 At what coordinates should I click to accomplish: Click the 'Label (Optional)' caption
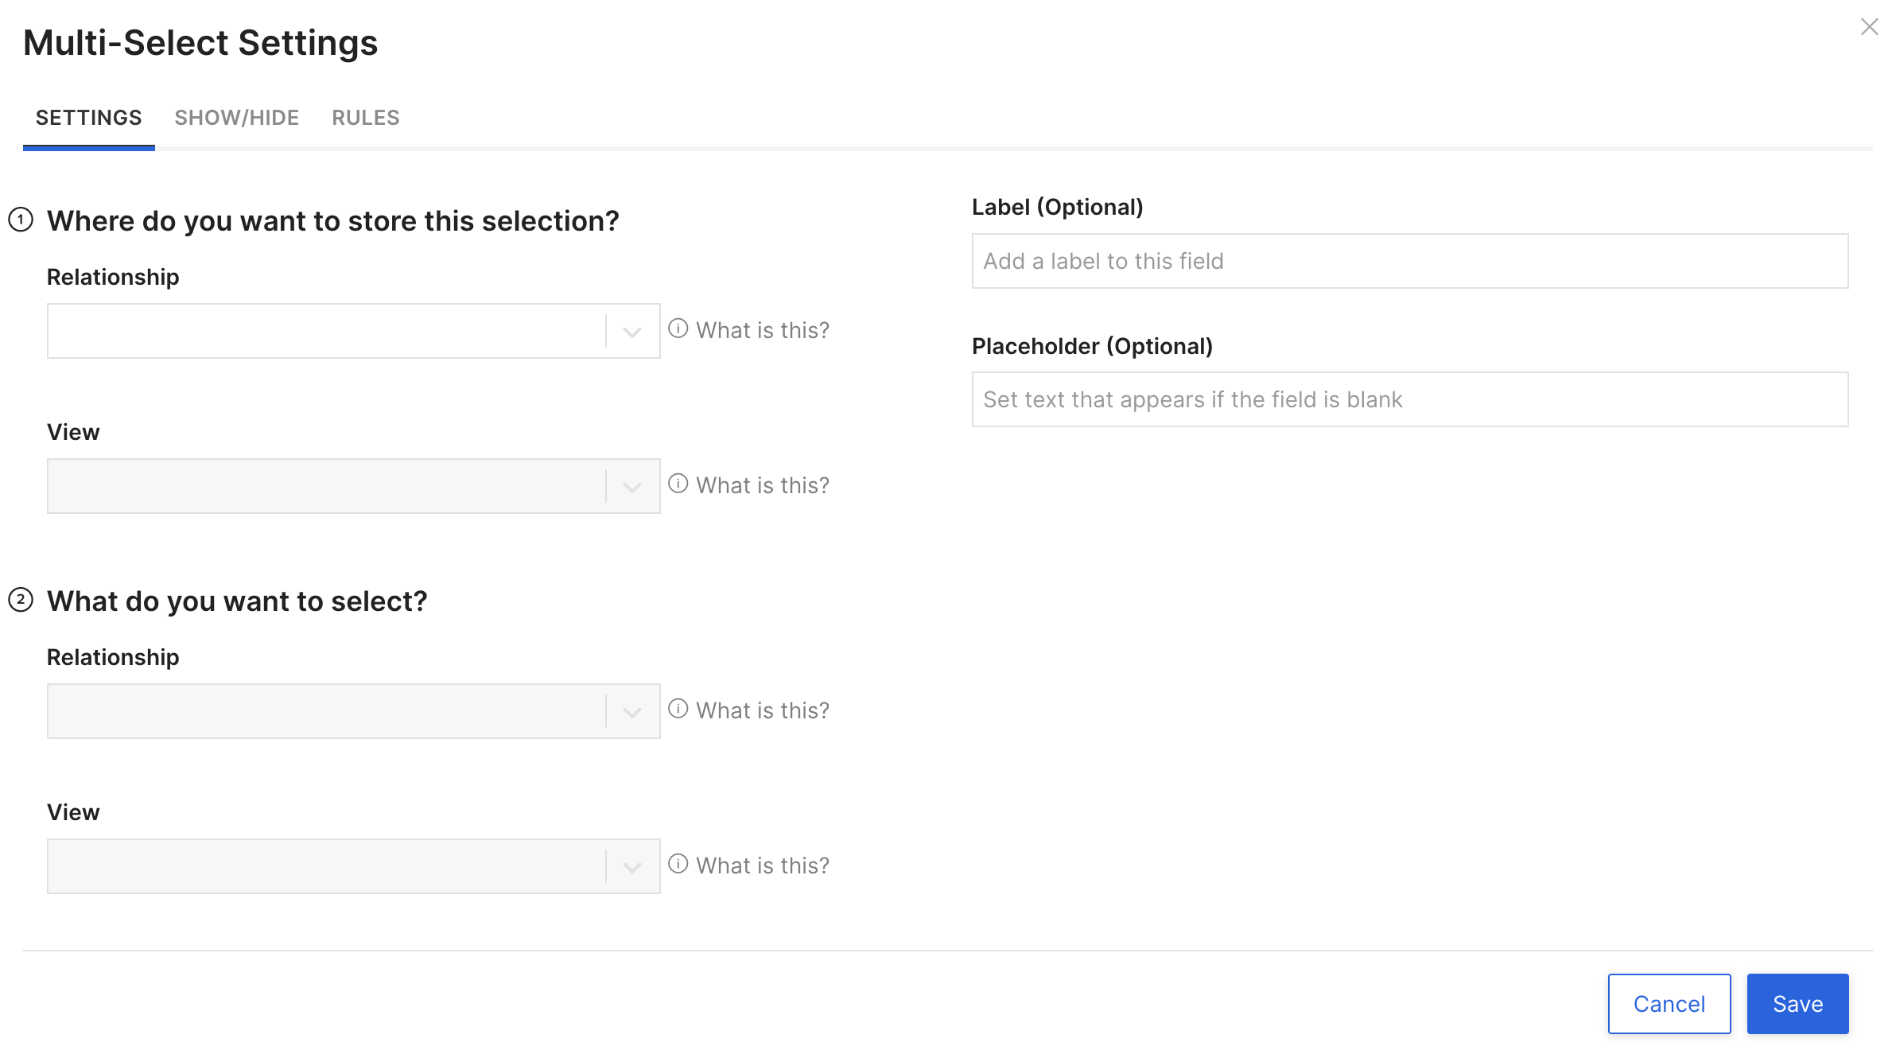click(1058, 207)
